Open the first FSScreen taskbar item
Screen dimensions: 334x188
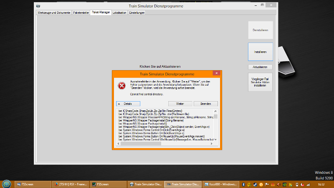coord(33,184)
